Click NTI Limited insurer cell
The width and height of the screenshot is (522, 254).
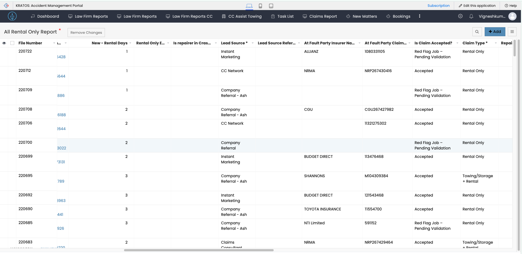pyautogui.click(x=314, y=223)
